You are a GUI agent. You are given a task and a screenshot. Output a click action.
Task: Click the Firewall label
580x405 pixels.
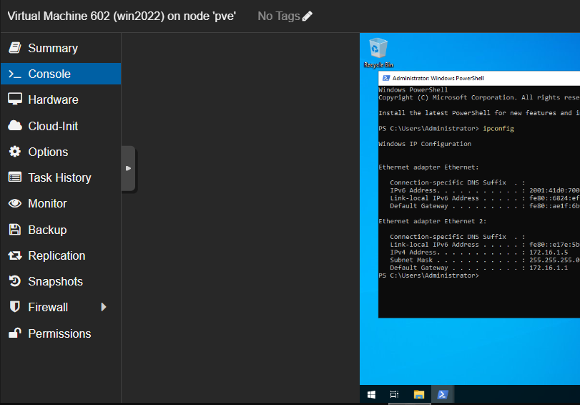pos(48,307)
